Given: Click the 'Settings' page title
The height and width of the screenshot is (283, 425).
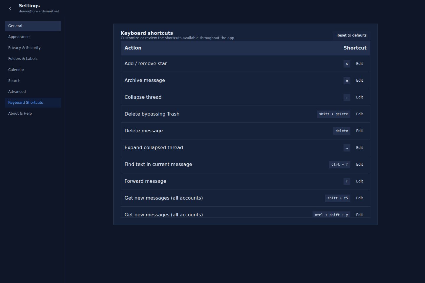Looking at the screenshot, I should (x=29, y=6).
